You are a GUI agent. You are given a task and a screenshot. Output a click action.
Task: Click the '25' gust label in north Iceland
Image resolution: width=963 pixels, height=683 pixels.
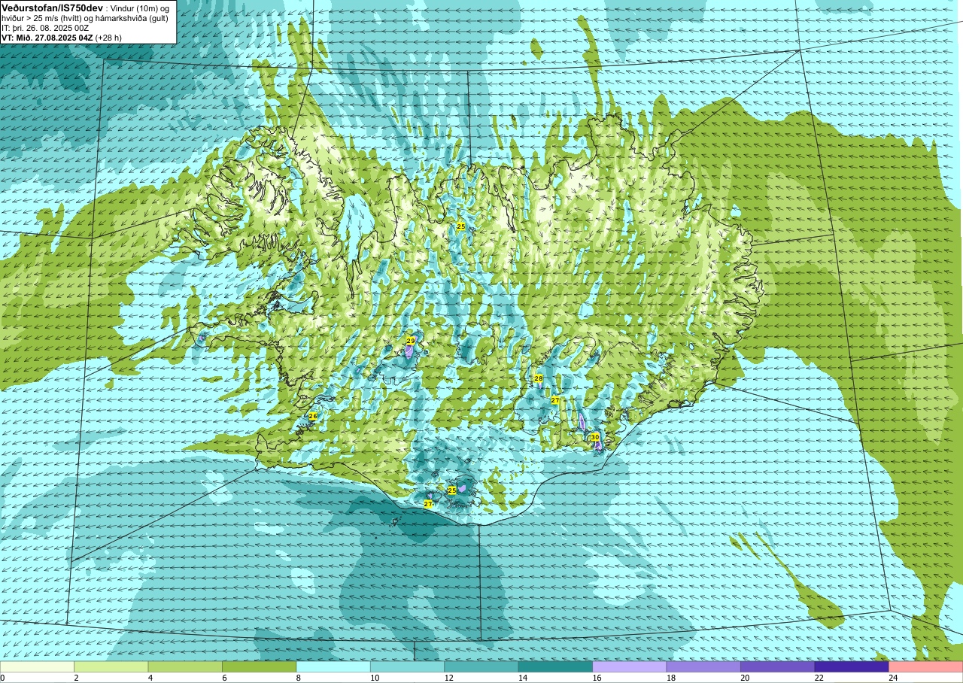(460, 226)
